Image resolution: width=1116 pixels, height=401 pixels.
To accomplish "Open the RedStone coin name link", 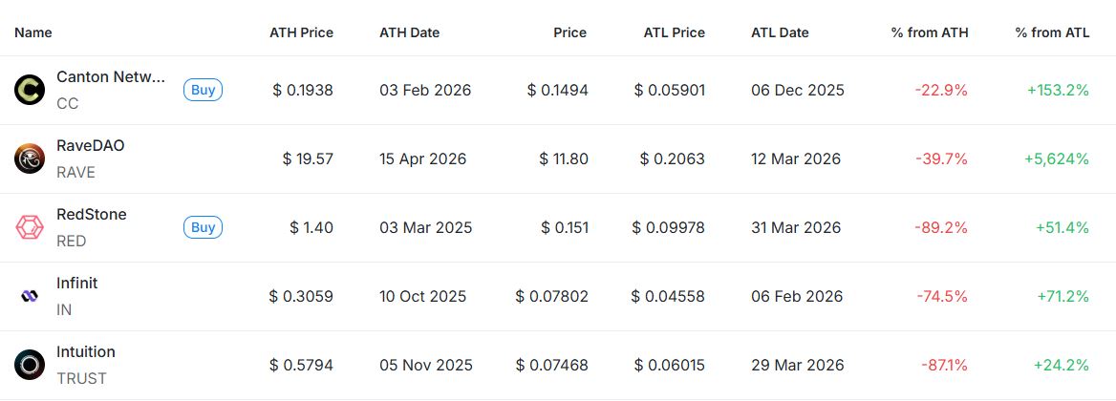I will coord(92,215).
